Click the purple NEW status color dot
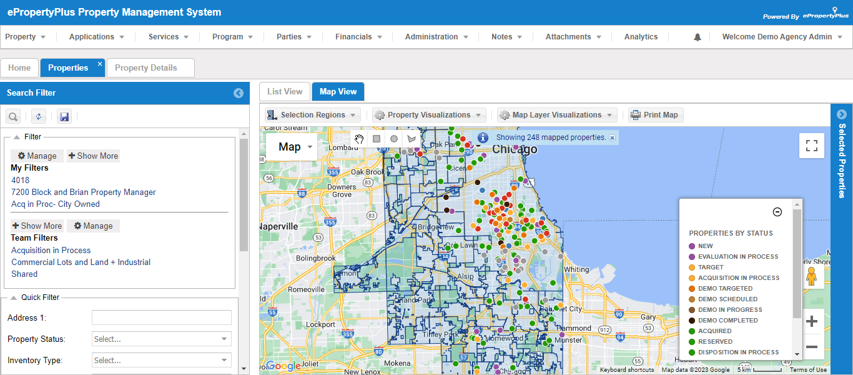 (x=691, y=246)
